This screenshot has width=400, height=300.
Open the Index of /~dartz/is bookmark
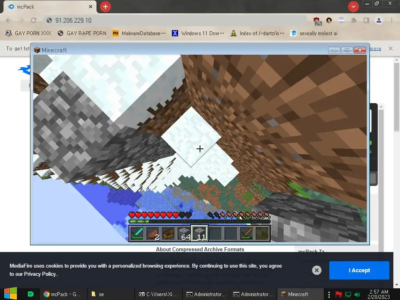click(x=257, y=34)
